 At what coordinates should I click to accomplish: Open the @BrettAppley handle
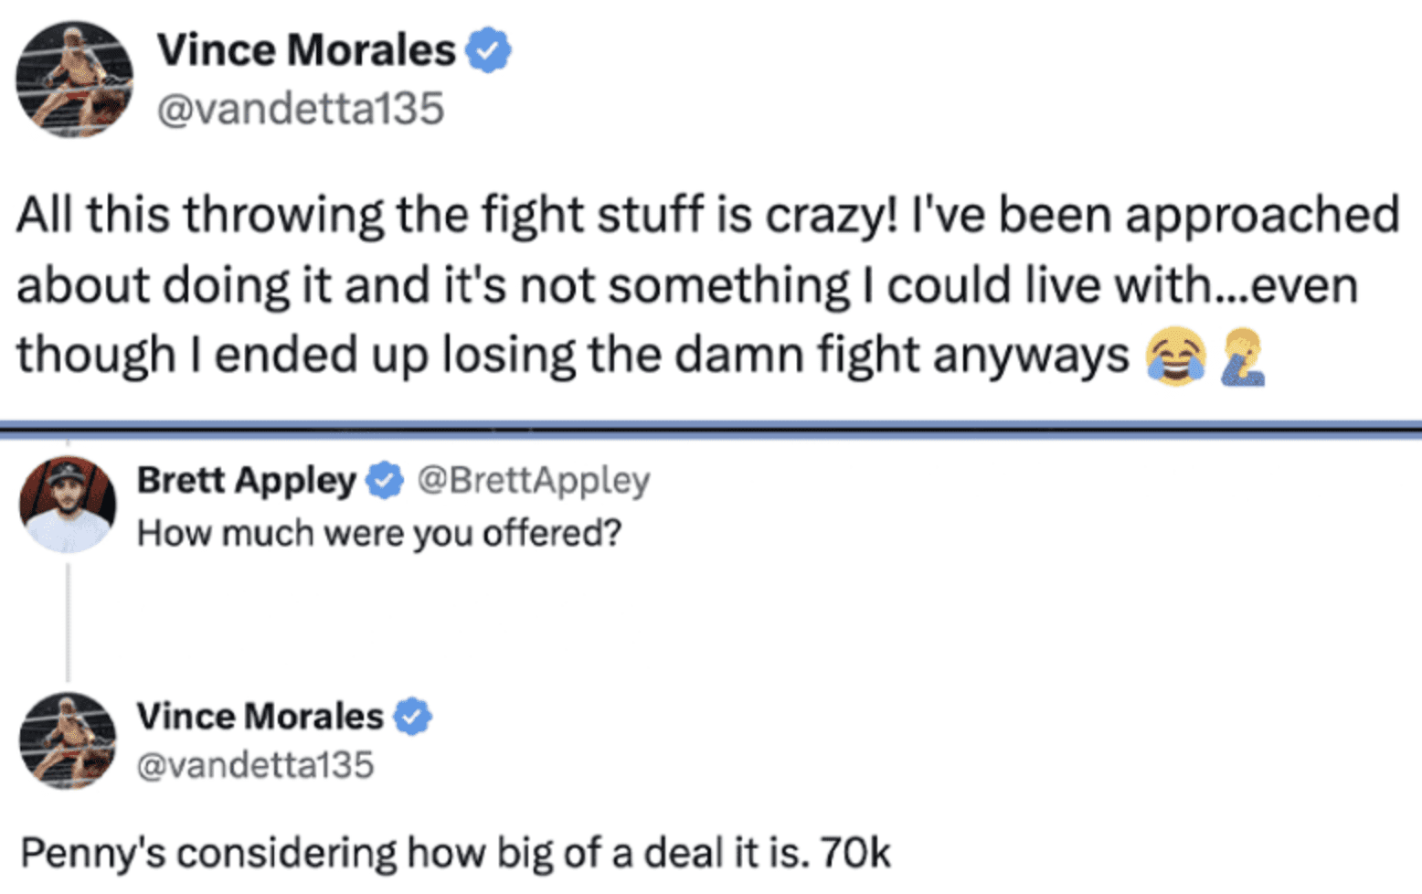534,480
